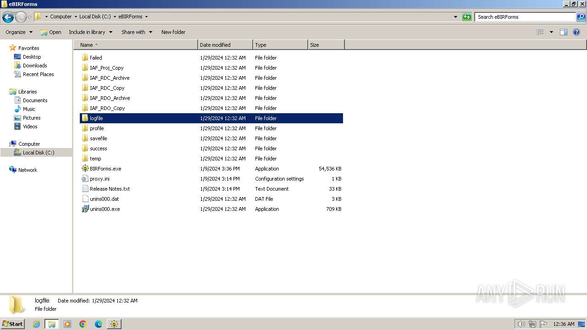Click the change view icon
Screen dimensions: 587x330
pyautogui.click(x=540, y=32)
